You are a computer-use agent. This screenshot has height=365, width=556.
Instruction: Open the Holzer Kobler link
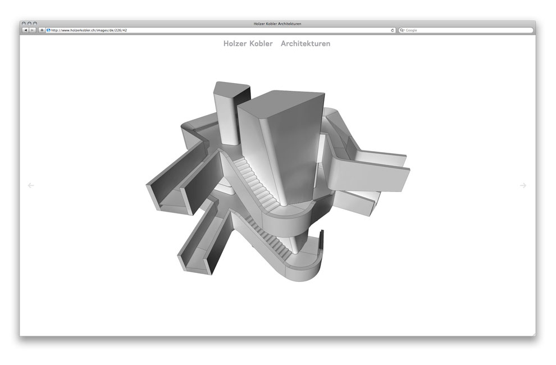248,44
